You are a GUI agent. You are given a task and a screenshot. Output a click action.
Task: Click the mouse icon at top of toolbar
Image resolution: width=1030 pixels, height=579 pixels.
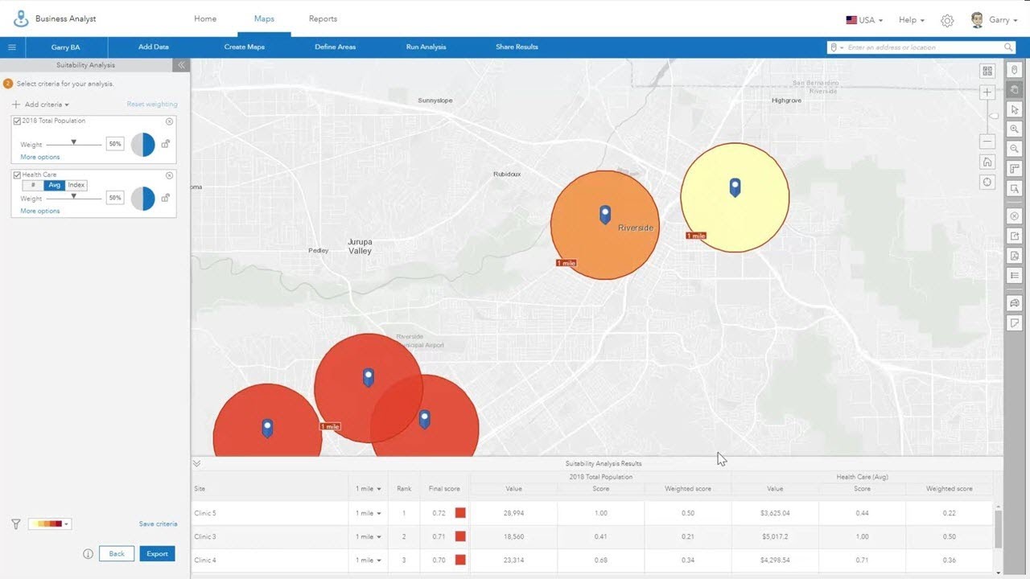[x=1015, y=70]
